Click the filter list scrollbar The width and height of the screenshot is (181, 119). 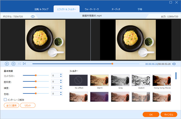[x=176, y=76]
